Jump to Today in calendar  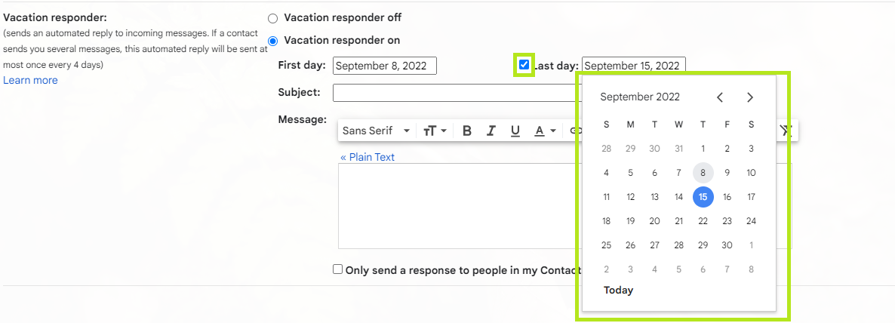tap(618, 291)
